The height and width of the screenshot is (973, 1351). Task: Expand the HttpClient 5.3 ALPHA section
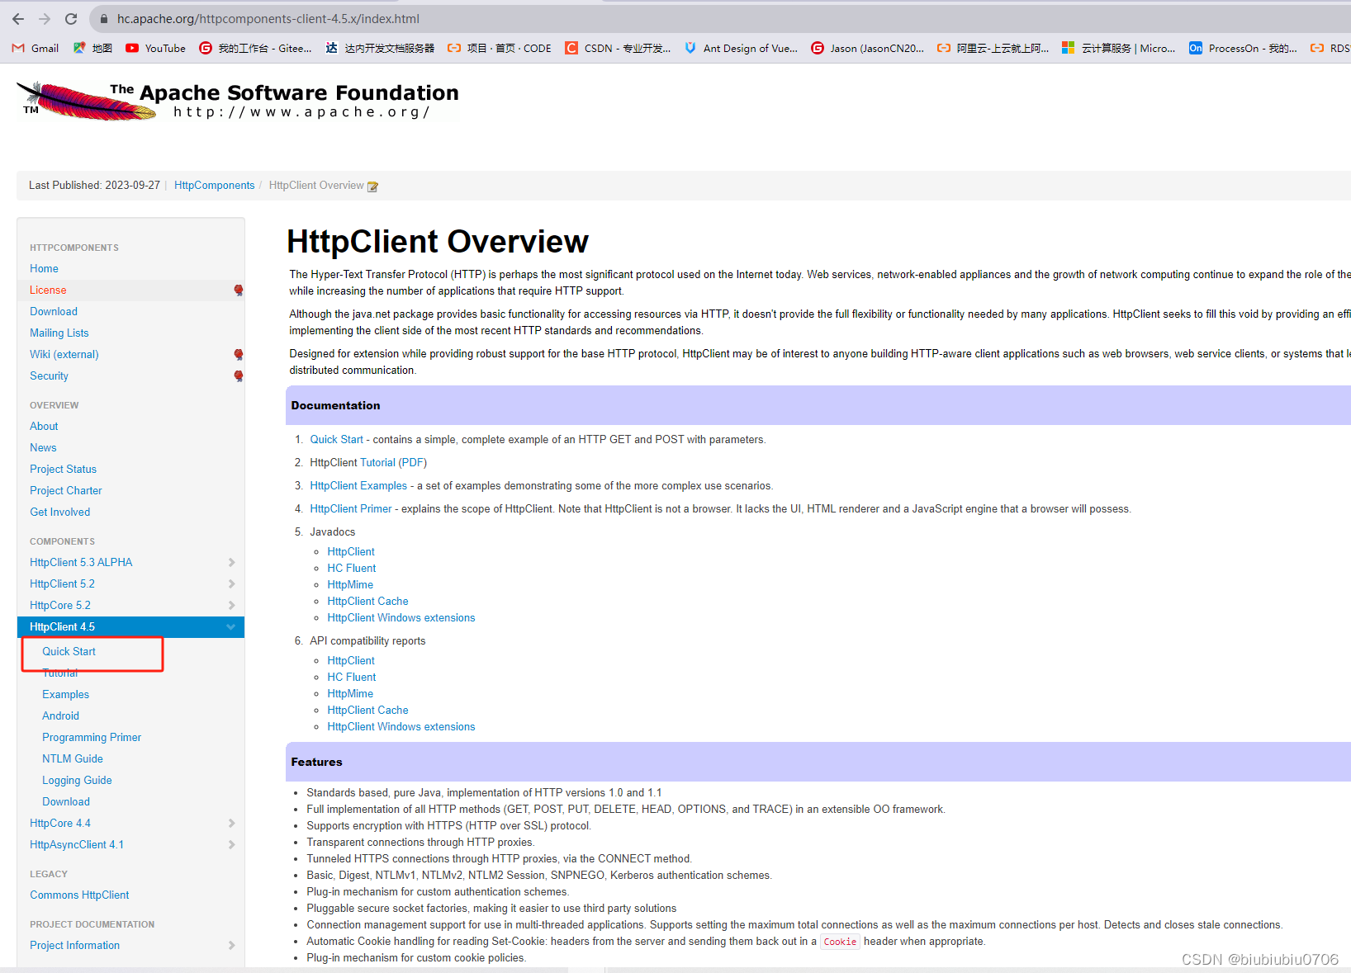click(x=231, y=562)
